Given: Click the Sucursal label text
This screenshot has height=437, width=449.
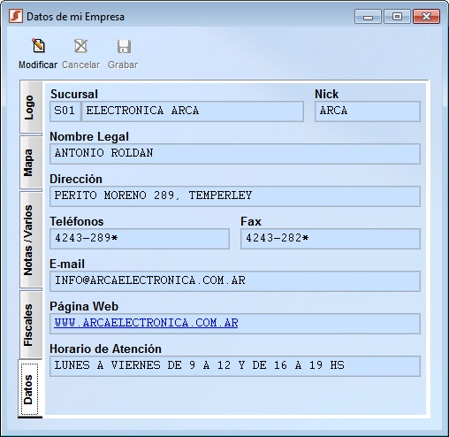Looking at the screenshot, I should tap(74, 95).
